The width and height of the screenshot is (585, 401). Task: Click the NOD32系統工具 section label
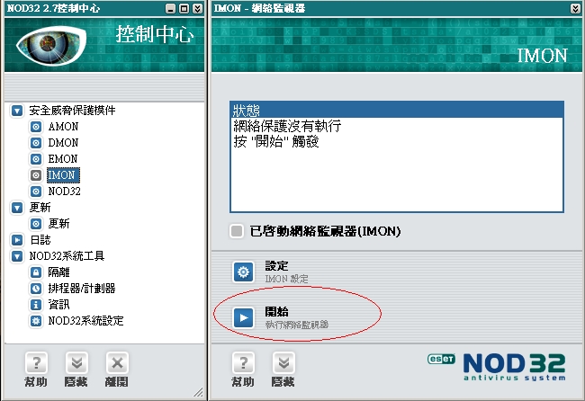click(x=67, y=256)
